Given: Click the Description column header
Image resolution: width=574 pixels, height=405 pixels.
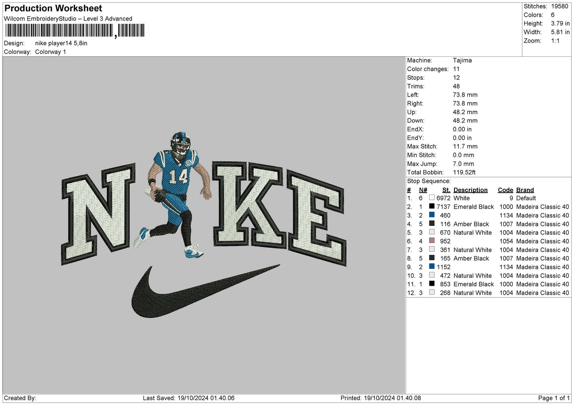Looking at the screenshot, I should [x=471, y=190].
